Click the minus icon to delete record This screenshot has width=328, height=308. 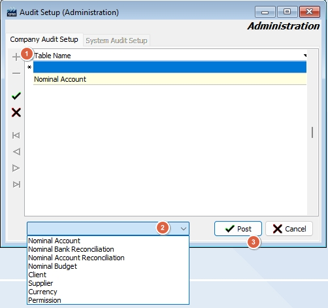[x=16, y=73]
